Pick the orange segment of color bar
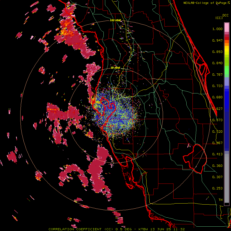 click(227, 44)
